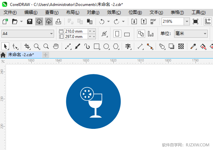Select the Pick arrow tool
Screen dimensions: 213x150
5,46
